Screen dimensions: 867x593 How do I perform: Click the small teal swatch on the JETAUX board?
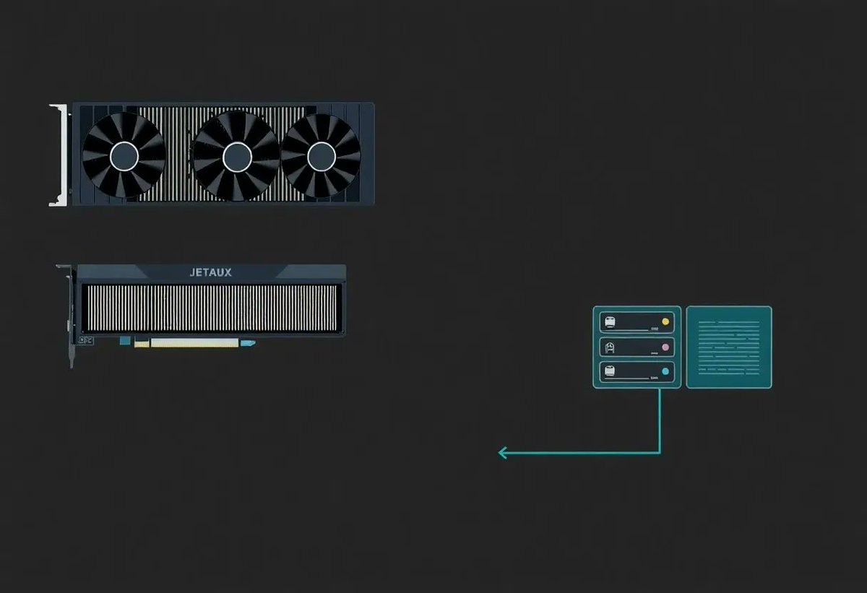point(125,341)
